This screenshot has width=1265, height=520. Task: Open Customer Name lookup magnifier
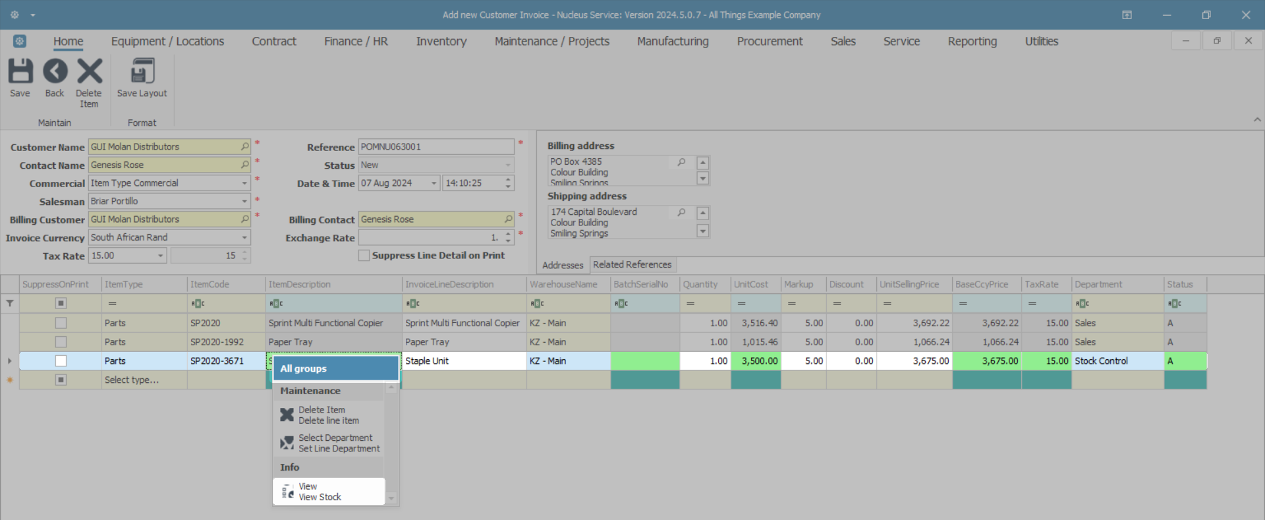[244, 146]
